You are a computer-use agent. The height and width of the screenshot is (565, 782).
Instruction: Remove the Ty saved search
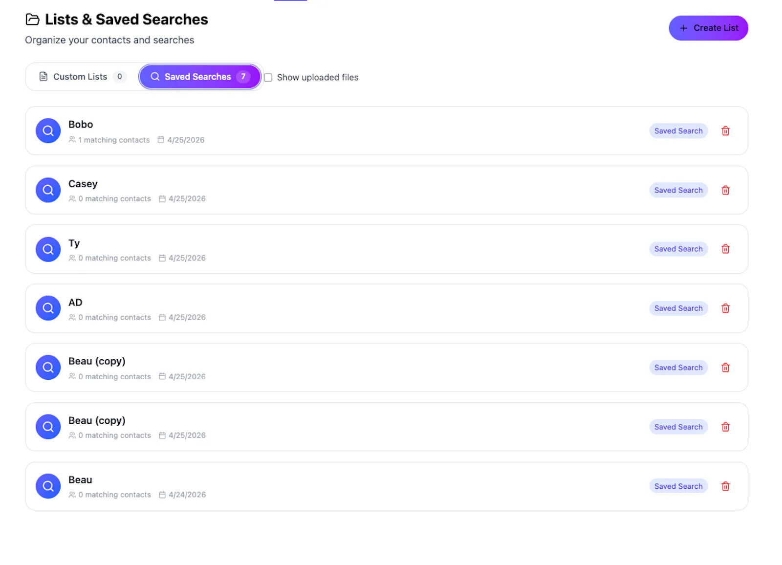(725, 249)
